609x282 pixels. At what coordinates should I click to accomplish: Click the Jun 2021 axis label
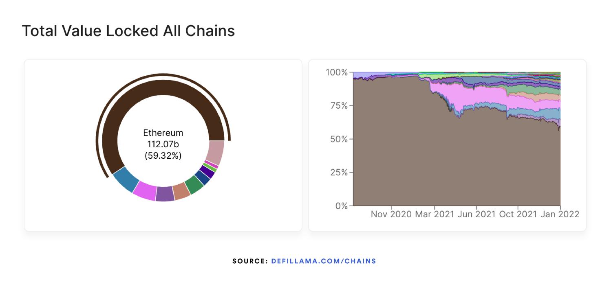pos(476,214)
